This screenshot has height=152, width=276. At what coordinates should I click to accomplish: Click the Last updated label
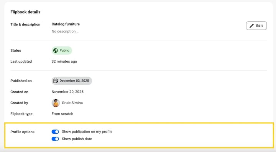pos(21,61)
